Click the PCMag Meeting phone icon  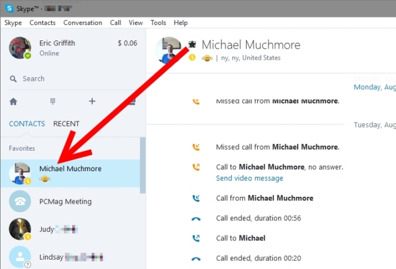(20, 201)
